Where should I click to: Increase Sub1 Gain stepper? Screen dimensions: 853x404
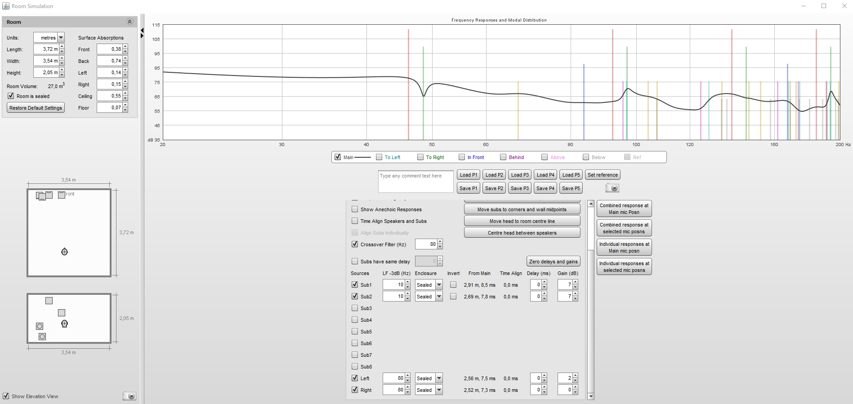coord(576,282)
